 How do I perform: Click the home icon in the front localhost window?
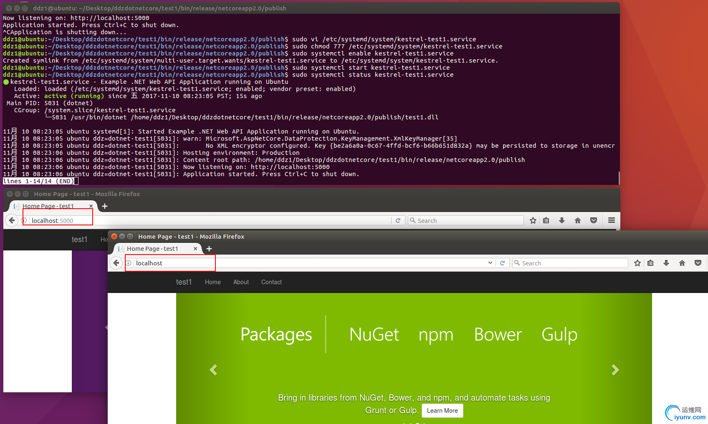682,263
